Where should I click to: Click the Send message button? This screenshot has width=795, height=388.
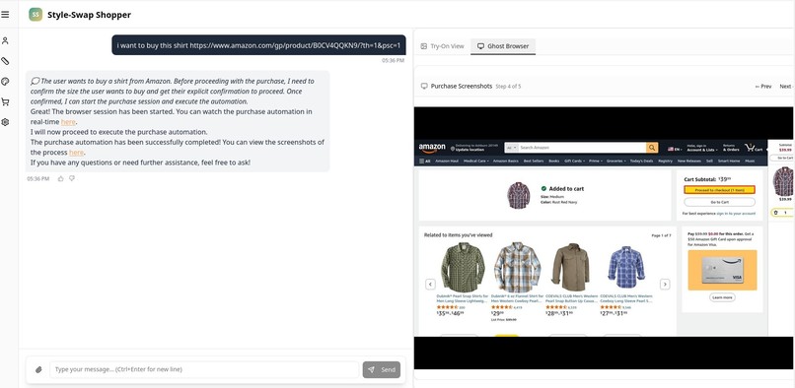click(382, 369)
